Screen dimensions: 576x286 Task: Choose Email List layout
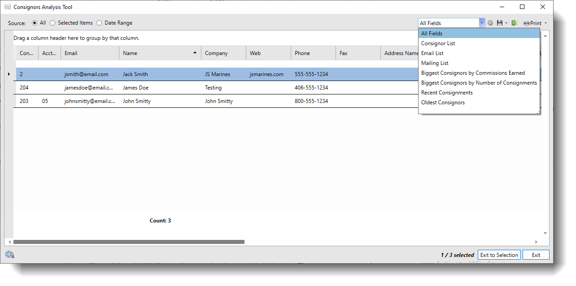tap(479, 53)
